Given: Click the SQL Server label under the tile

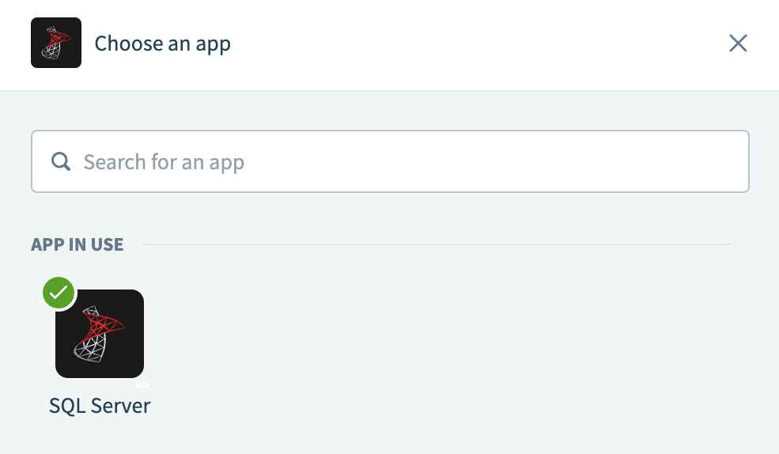Looking at the screenshot, I should tap(100, 406).
